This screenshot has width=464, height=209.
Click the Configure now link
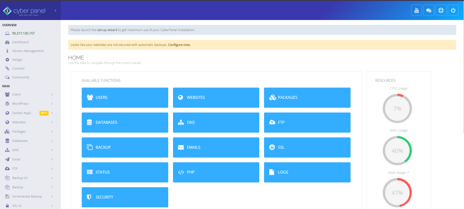(179, 45)
